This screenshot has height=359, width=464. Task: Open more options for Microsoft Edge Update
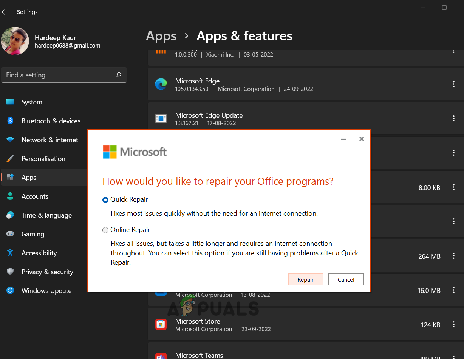tap(453, 119)
